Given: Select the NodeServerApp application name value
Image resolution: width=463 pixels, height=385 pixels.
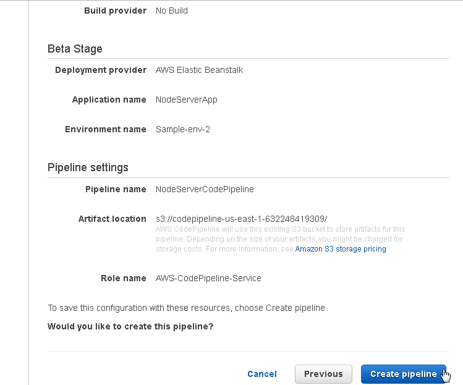Looking at the screenshot, I should (x=186, y=99).
